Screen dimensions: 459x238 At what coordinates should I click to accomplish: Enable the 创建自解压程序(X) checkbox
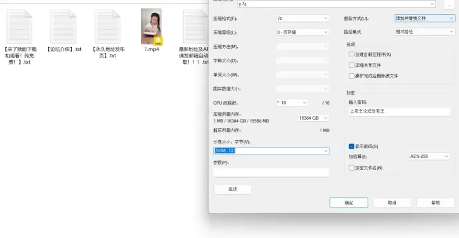pos(351,54)
